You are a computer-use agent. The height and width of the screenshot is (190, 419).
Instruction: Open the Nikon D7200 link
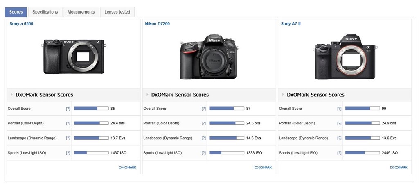[158, 24]
